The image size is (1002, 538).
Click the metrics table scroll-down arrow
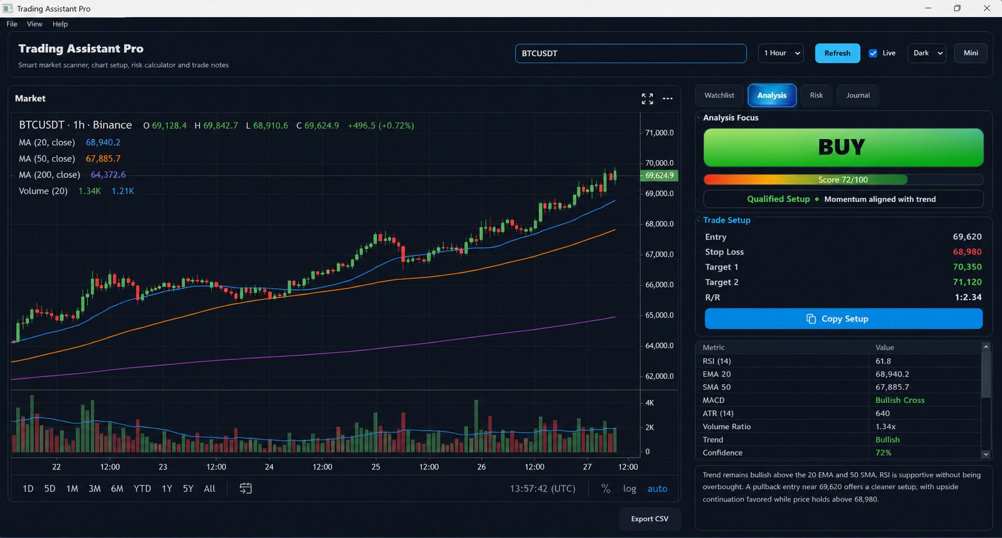click(x=986, y=454)
